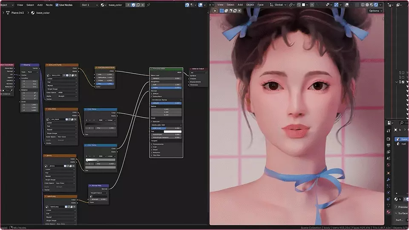This screenshot has height=230, width=409.
Task: Click the Fac slider in Hue/Saturation node
Action: click(x=105, y=84)
